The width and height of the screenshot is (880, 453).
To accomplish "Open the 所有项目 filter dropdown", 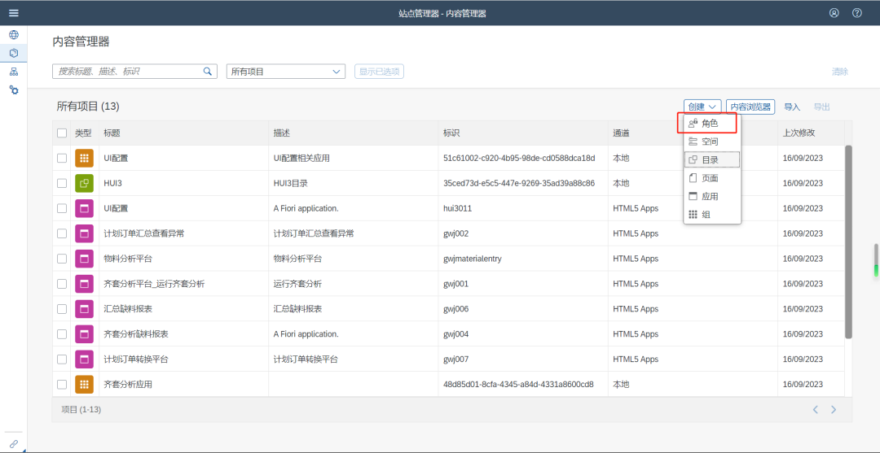I will (x=286, y=71).
